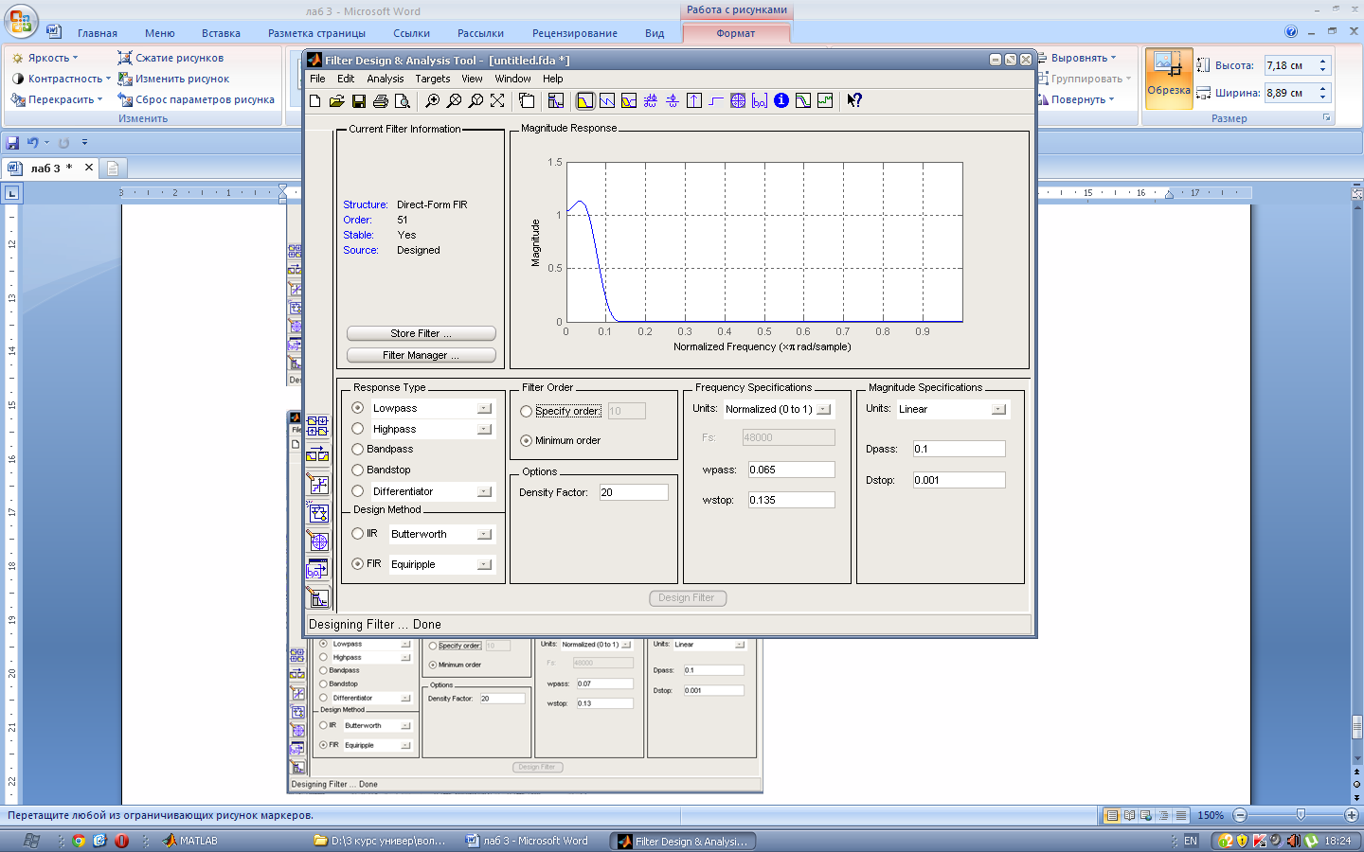Switch to Word's Вставка ribbon tab
Image resolution: width=1364 pixels, height=852 pixels.
pyautogui.click(x=221, y=33)
